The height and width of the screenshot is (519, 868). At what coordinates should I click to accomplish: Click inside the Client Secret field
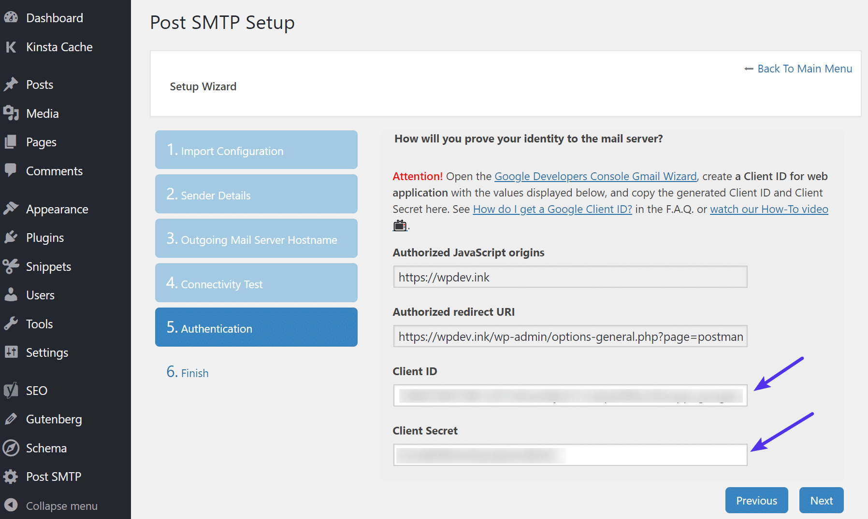(x=570, y=454)
